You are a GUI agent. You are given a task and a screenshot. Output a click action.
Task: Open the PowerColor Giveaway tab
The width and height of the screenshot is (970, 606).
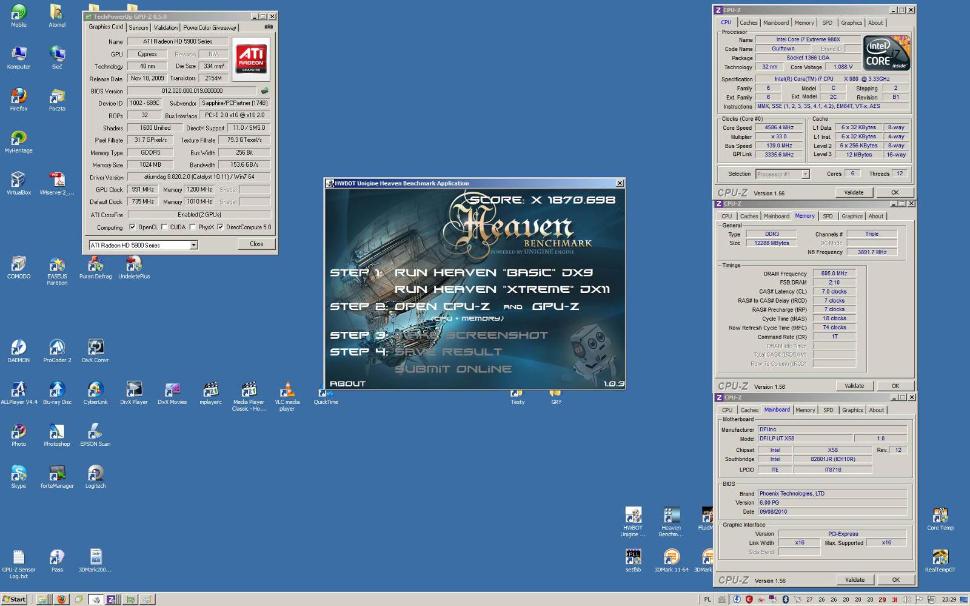tap(210, 28)
